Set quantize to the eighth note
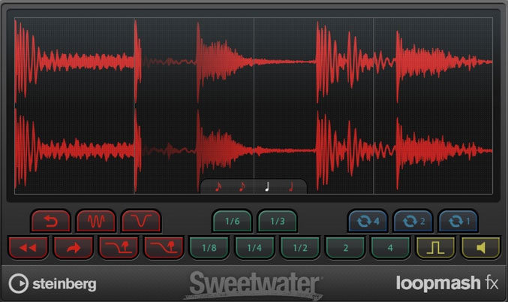This screenshot has height=302, width=508. [242, 187]
